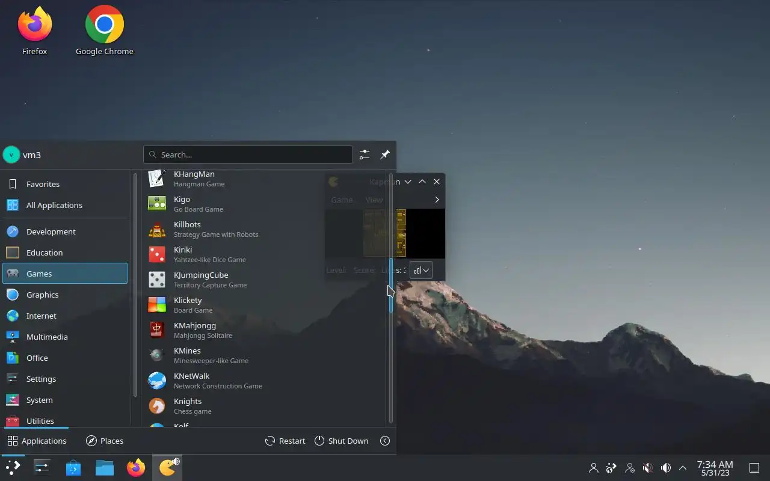Click the category sidebar scrollbar
Image resolution: width=770 pixels, height=481 pixels.
[135, 284]
